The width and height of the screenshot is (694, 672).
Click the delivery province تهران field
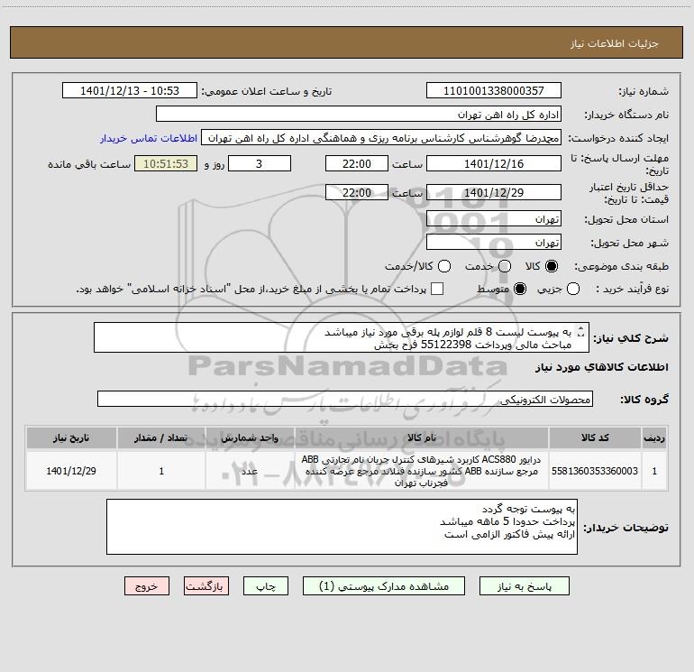point(494,219)
